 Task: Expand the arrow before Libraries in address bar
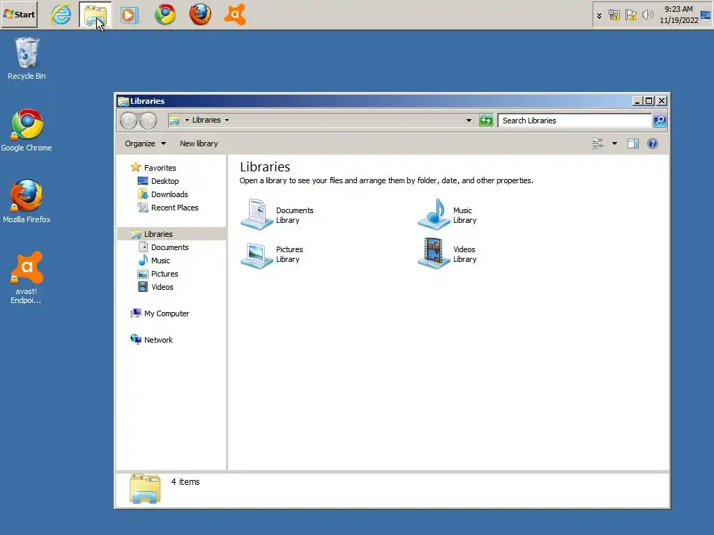(x=187, y=120)
